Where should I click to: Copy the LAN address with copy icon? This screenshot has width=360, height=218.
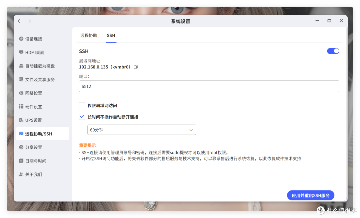[x=136, y=67]
